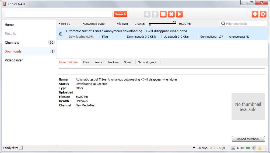Open settings with the gear icon

(x=263, y=14)
